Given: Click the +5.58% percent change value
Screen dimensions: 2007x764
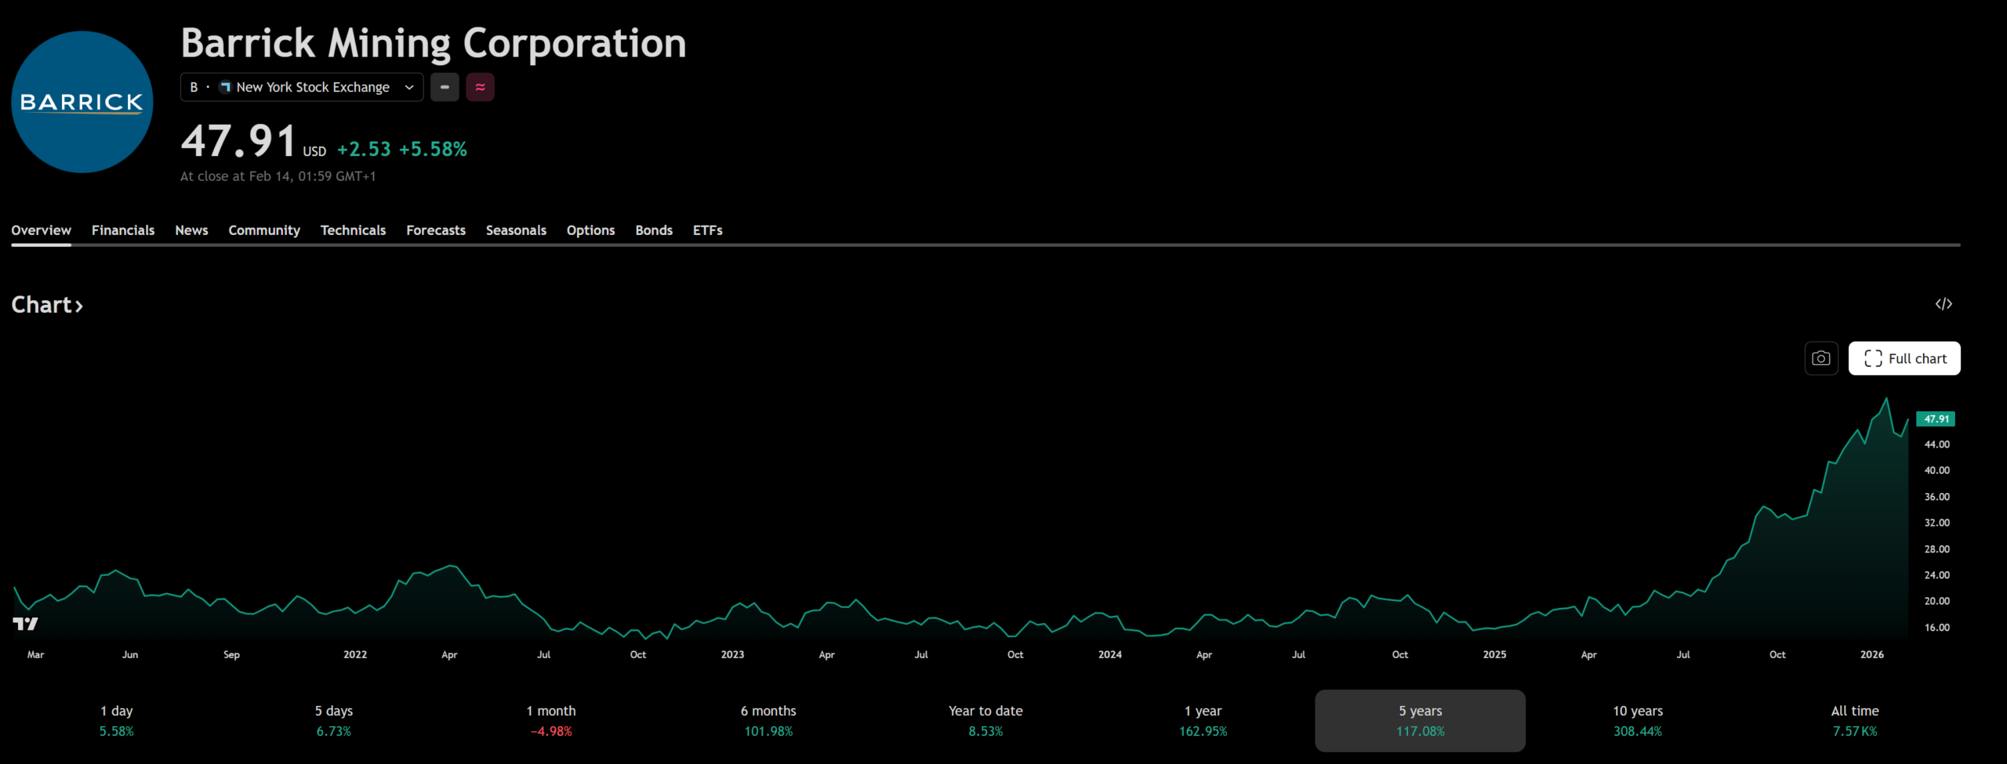Looking at the screenshot, I should (x=433, y=149).
